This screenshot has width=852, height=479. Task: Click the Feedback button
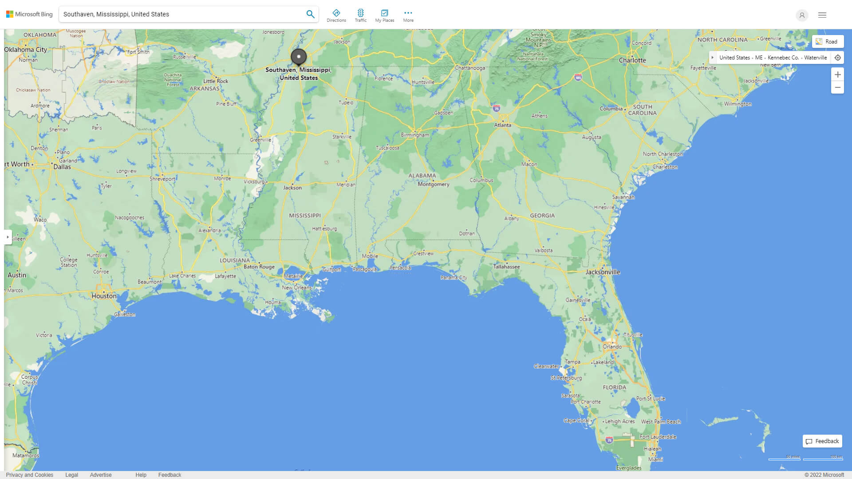pyautogui.click(x=822, y=441)
